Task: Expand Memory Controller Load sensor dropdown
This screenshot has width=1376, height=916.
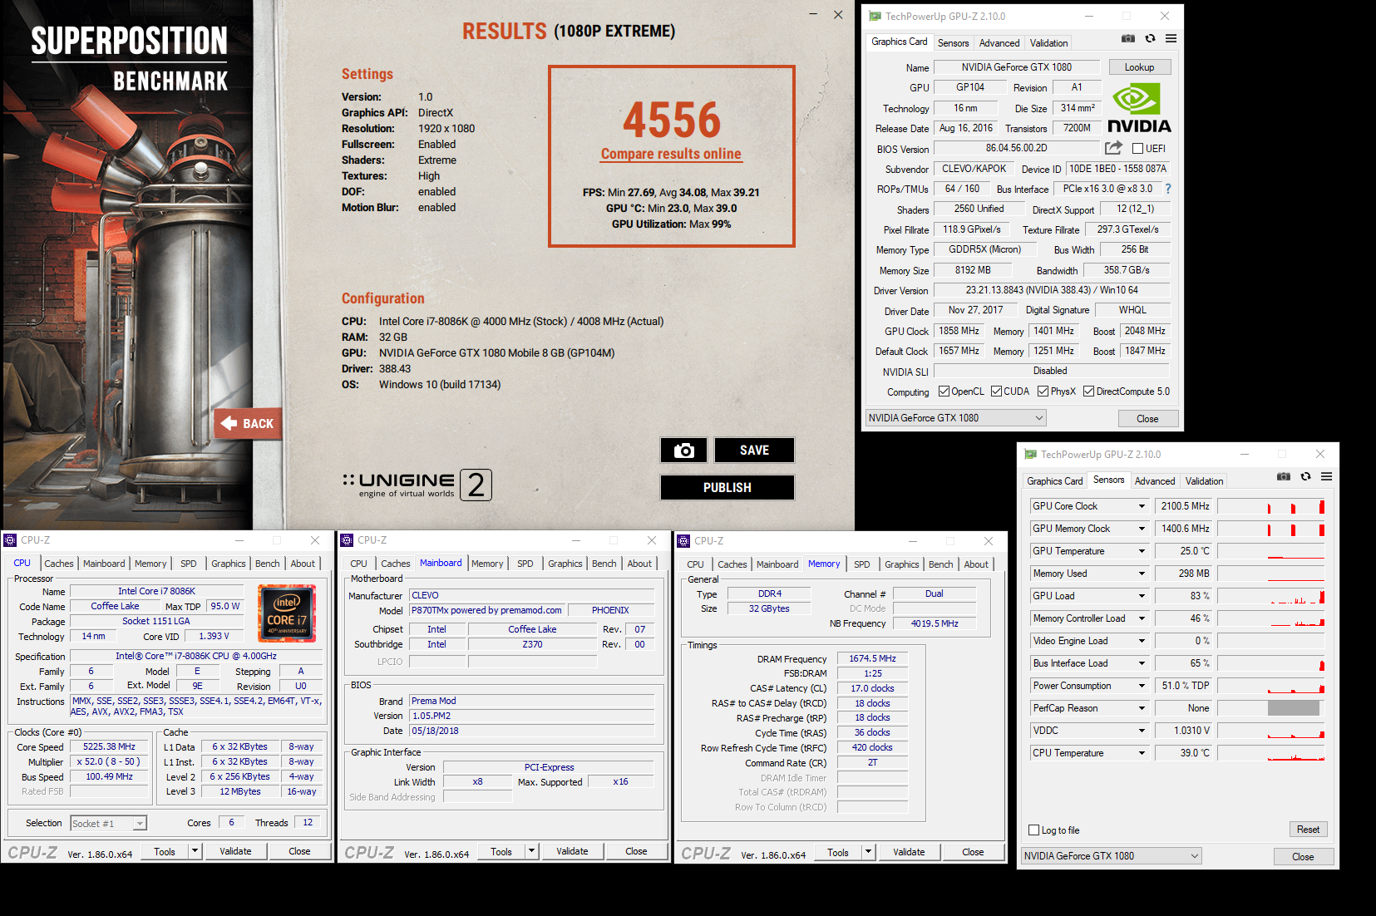Action: tap(1142, 618)
